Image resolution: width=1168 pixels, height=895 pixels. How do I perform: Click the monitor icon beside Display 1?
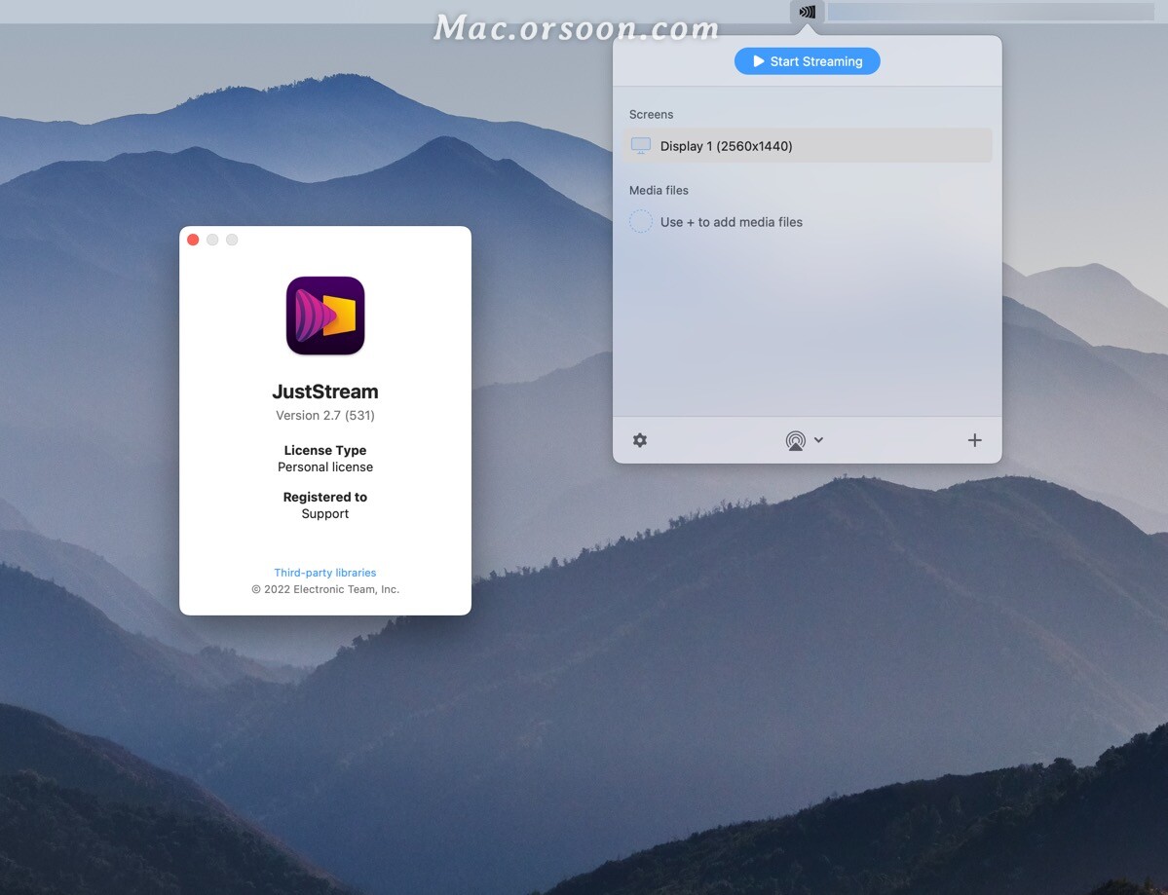[x=641, y=144]
